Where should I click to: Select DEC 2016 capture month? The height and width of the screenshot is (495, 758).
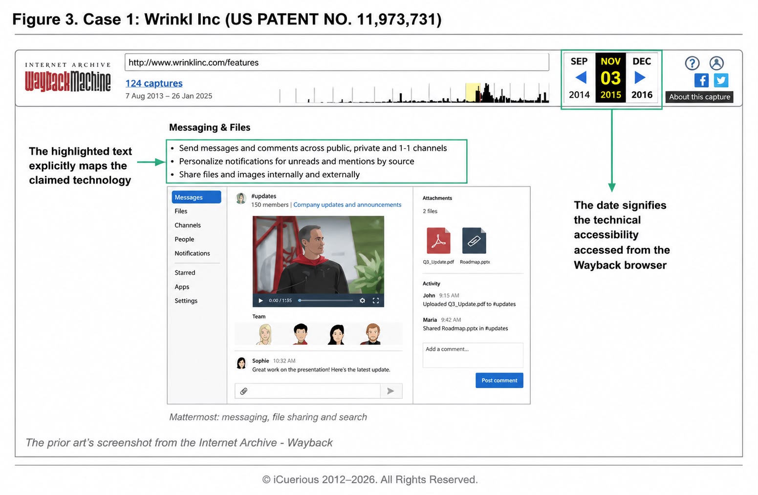pos(642,78)
